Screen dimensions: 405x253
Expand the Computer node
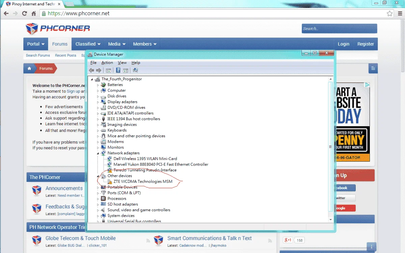(x=98, y=91)
